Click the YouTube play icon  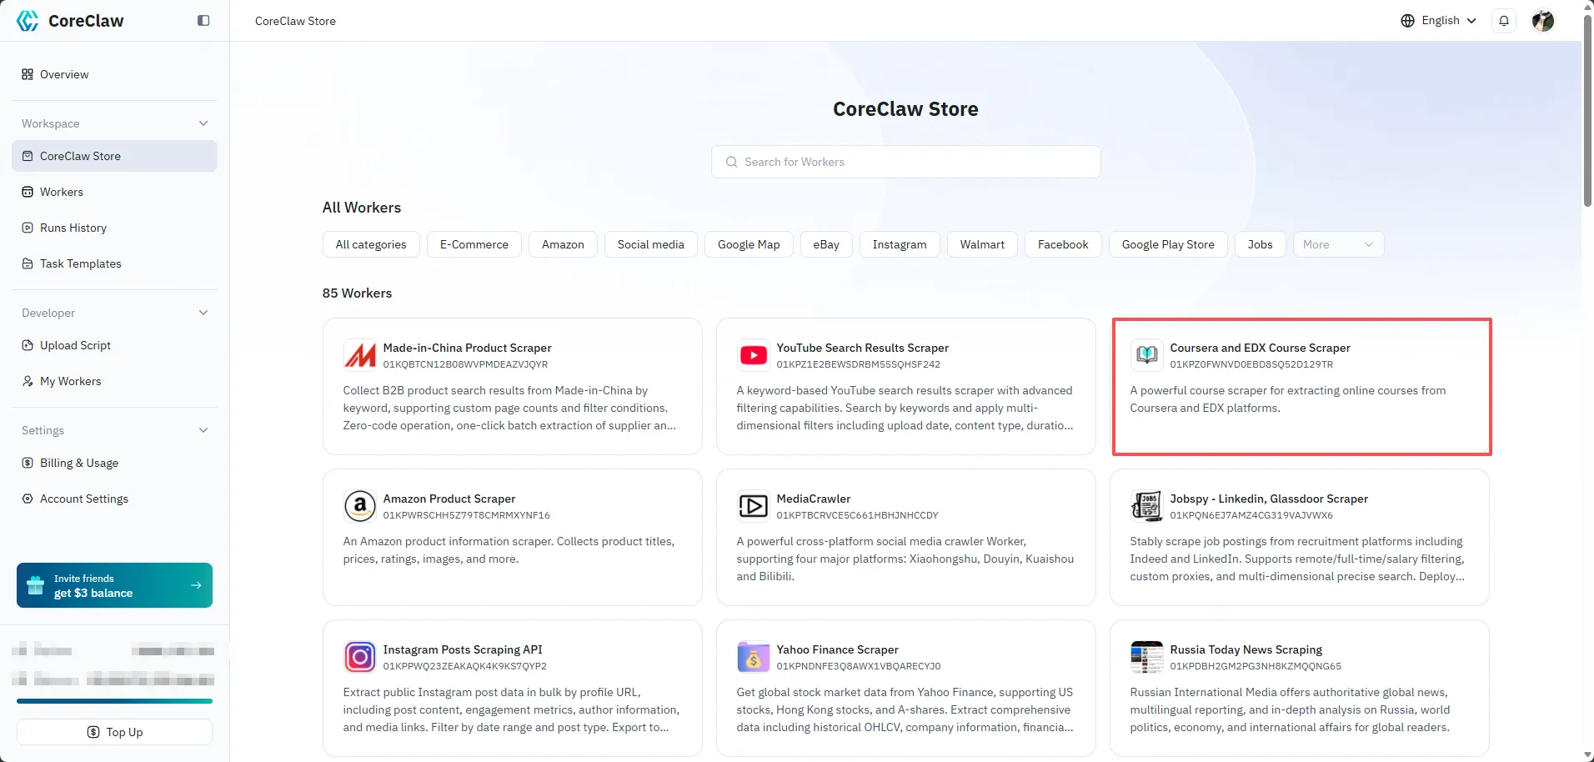pyautogui.click(x=754, y=355)
